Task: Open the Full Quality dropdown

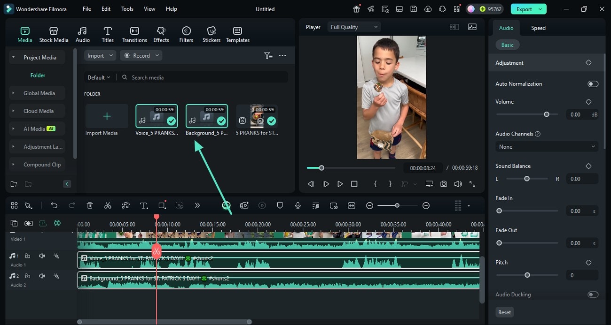Action: tap(354, 27)
